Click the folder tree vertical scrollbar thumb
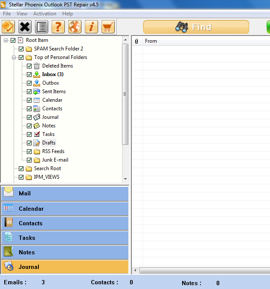The width and height of the screenshot is (270, 289). tap(125, 94)
